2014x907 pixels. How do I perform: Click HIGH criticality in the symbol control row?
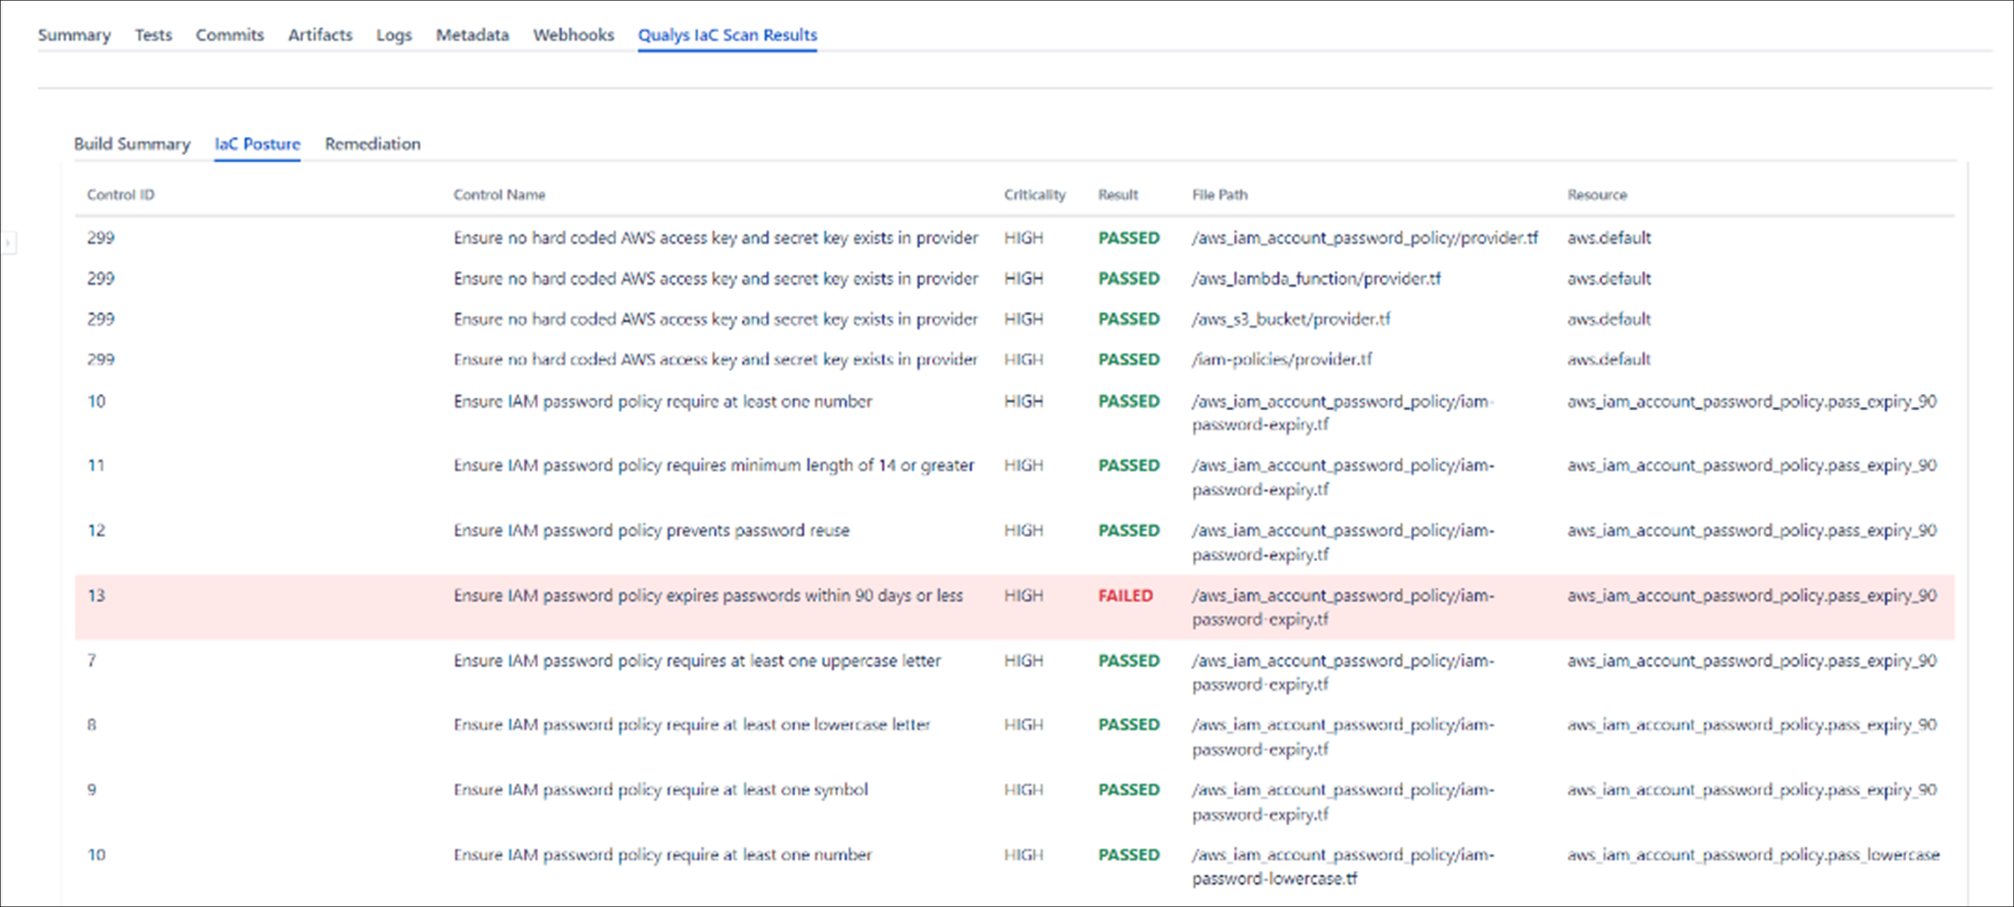[1023, 790]
